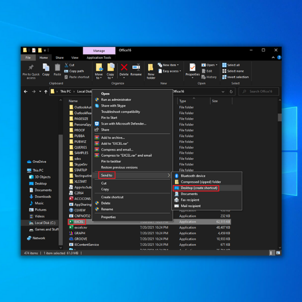Select the GROOVE application file
The height and width of the screenshot is (302, 302).
pos(78,239)
